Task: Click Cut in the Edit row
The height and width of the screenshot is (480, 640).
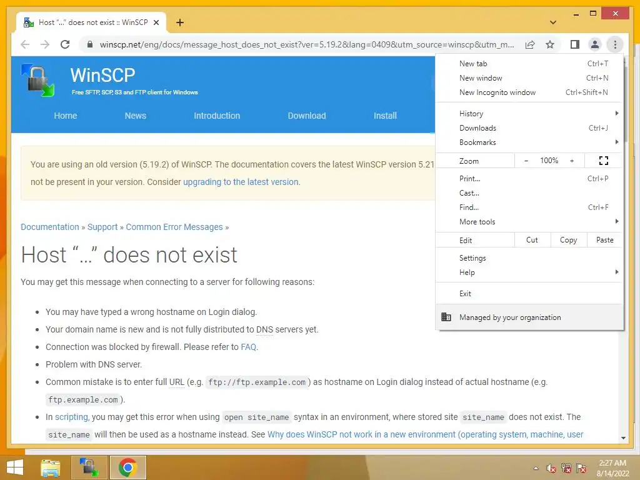Action: [532, 240]
